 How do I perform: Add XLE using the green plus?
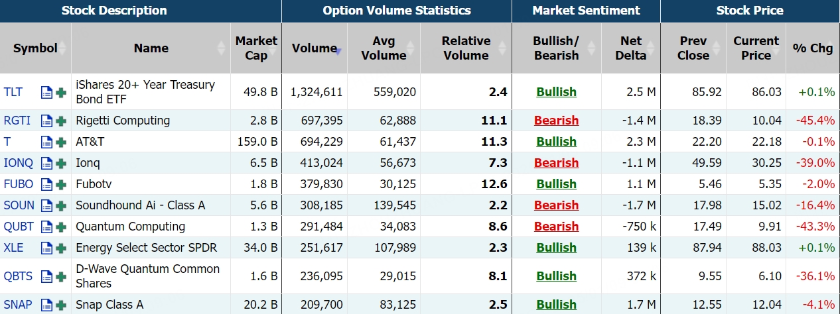(x=61, y=248)
